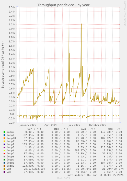
Task: Click the 'Cur (-/+)' column header
Action: [34, 129]
